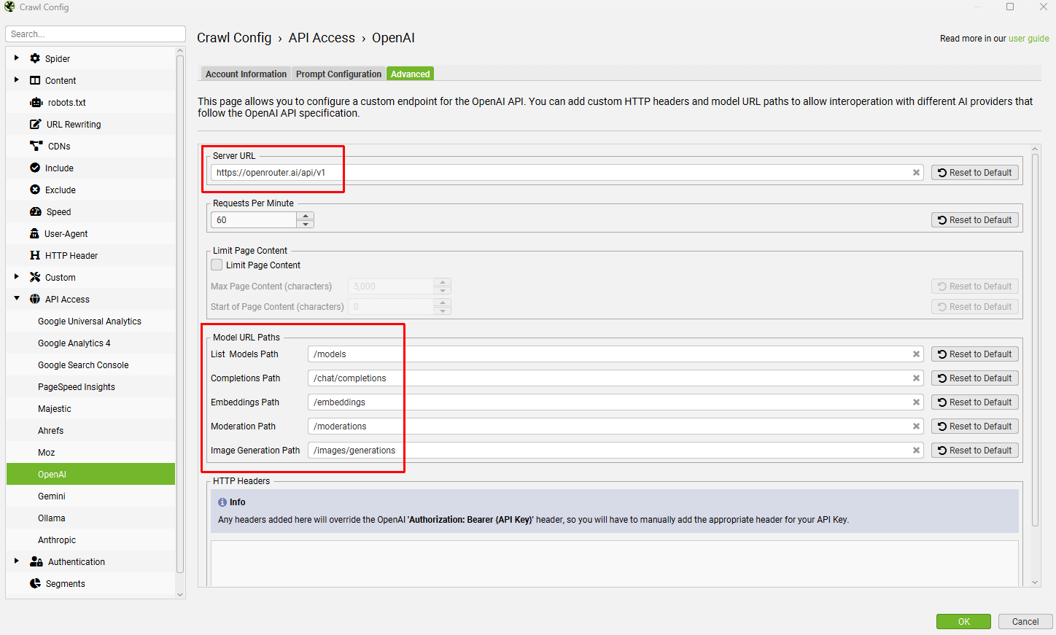
Task: Open Anthropic API settings
Action: point(90,539)
